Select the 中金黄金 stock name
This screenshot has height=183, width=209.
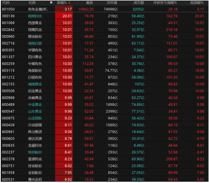click(35, 105)
